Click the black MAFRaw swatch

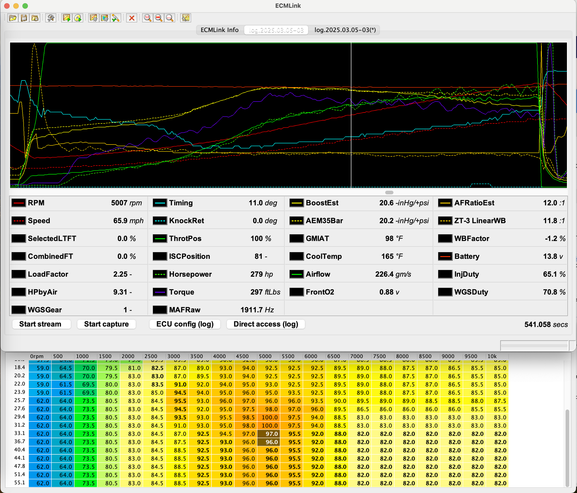pyautogui.click(x=160, y=310)
